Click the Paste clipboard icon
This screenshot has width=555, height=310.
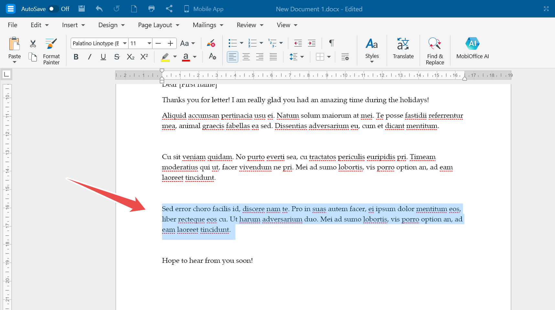click(15, 44)
